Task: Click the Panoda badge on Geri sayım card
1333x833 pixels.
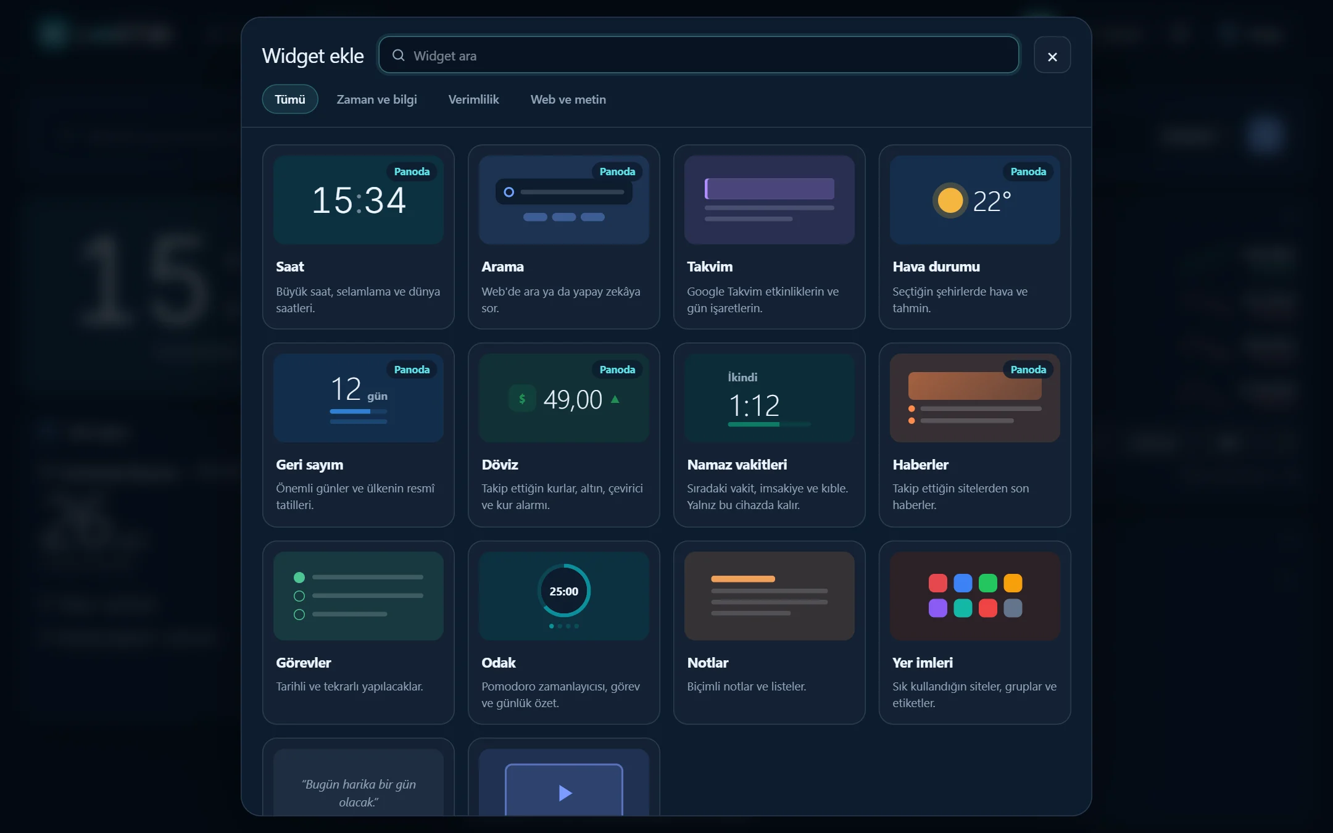Action: (x=412, y=370)
